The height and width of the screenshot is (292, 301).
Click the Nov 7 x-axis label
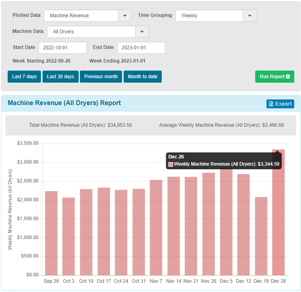(156, 281)
